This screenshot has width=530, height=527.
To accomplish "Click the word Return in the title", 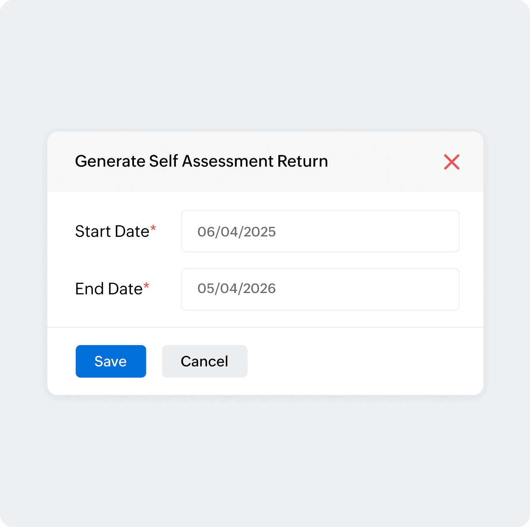I will (303, 161).
